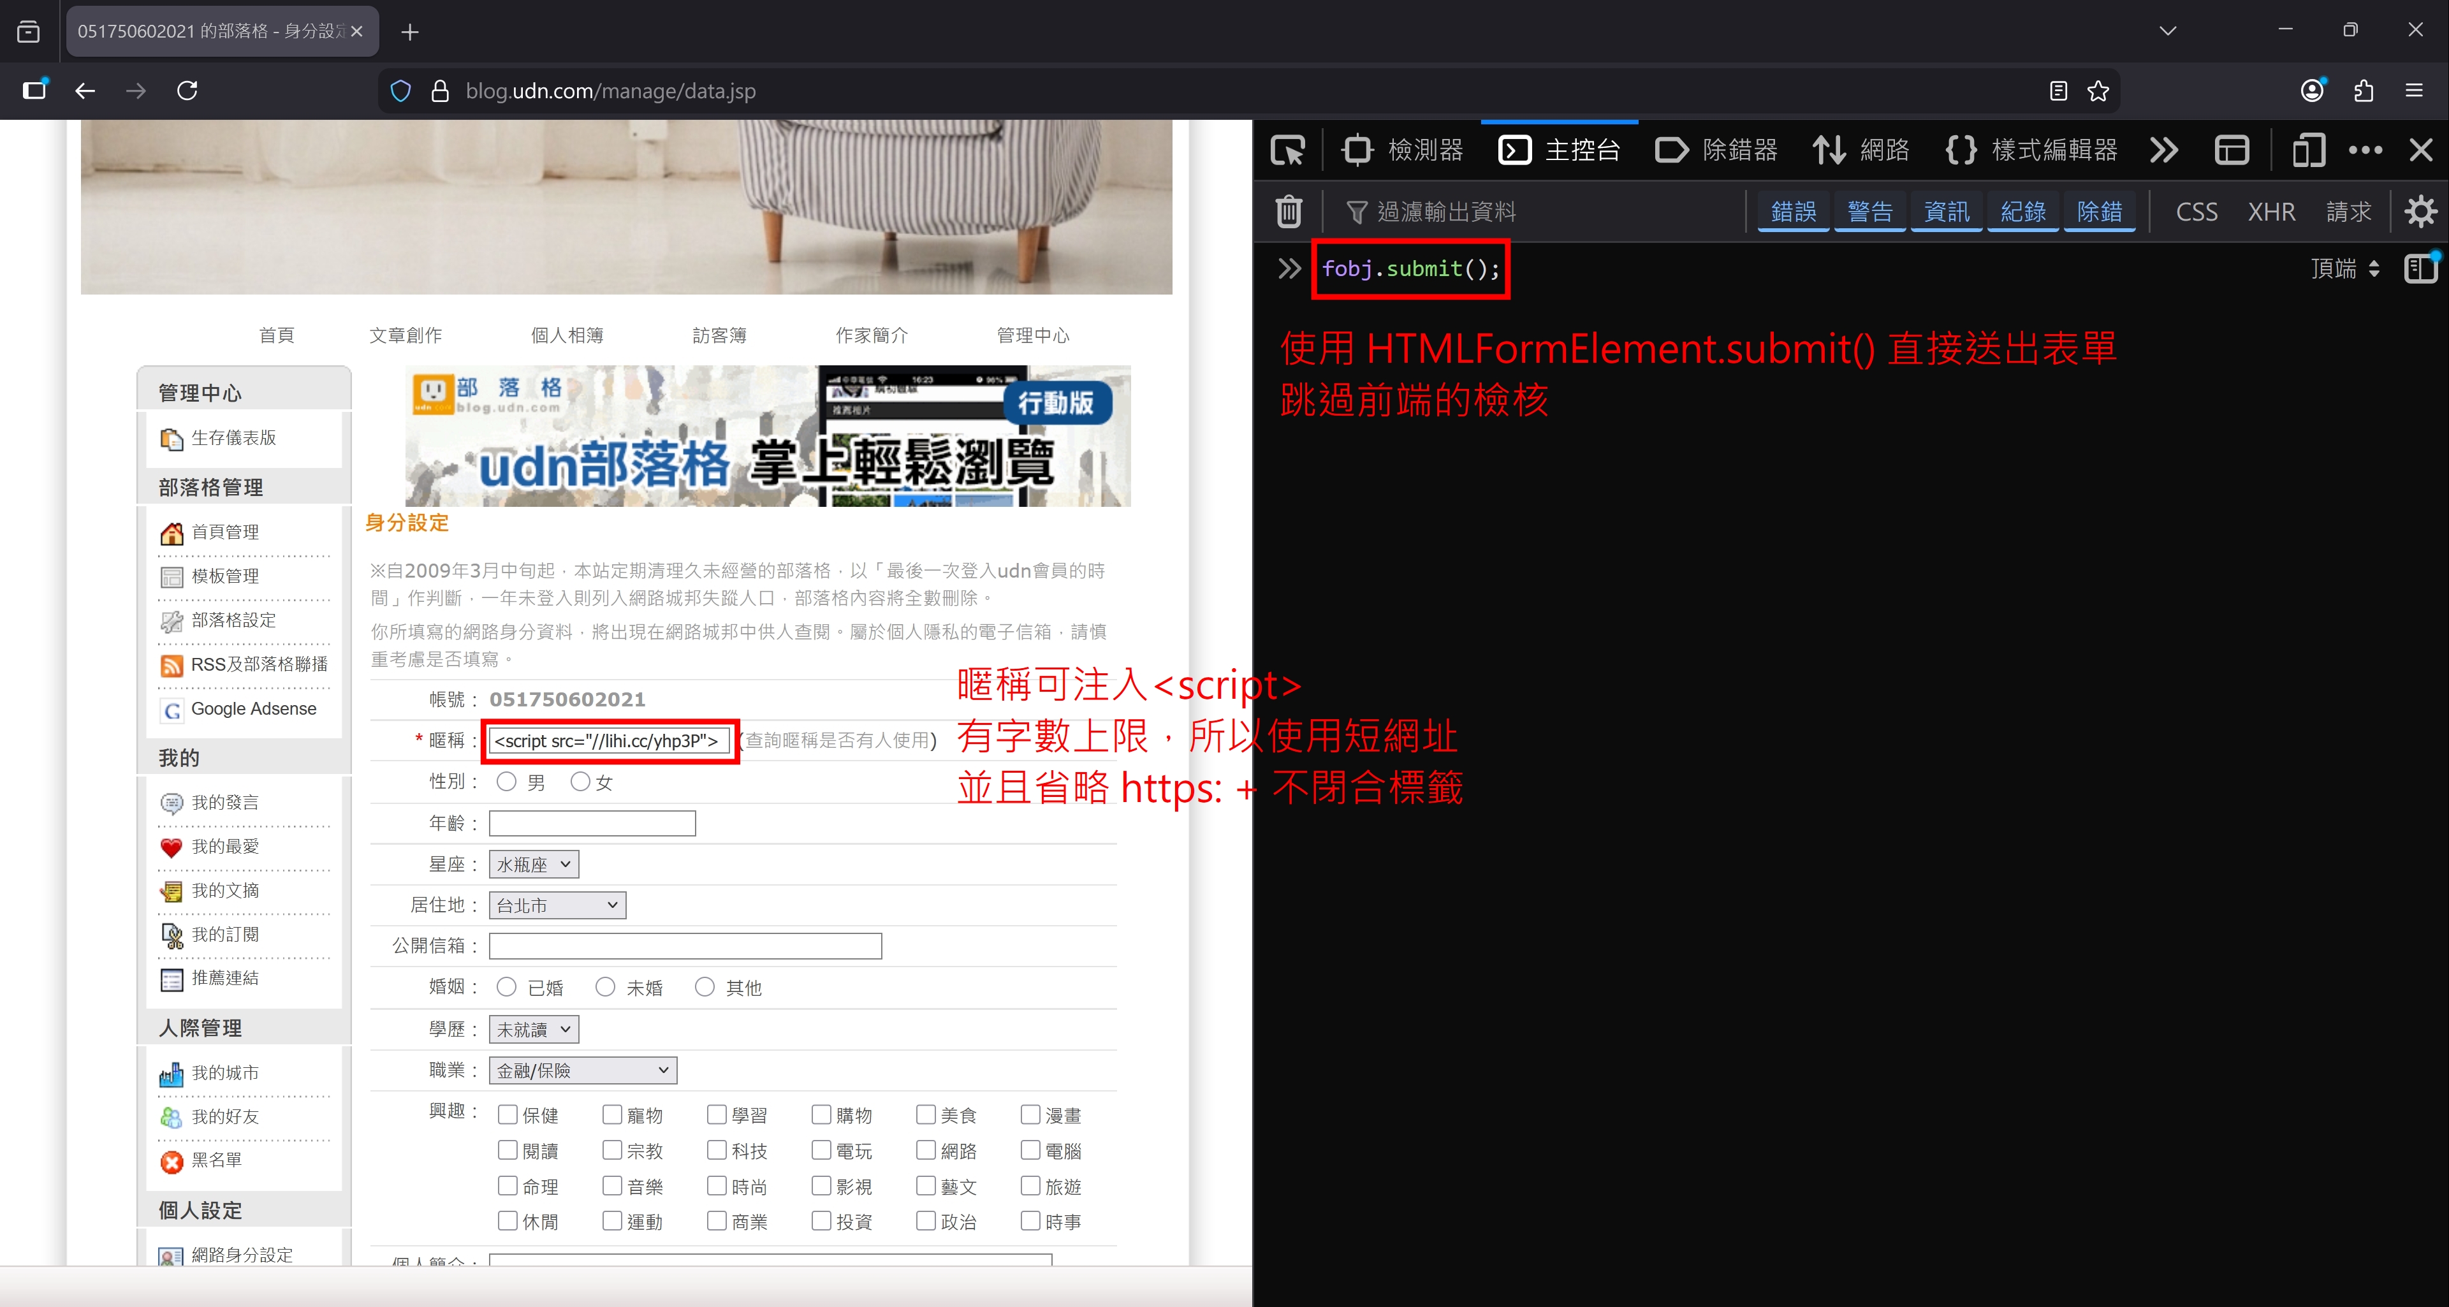Focus the 年齡 age input field
The width and height of the screenshot is (2449, 1307).
[592, 823]
